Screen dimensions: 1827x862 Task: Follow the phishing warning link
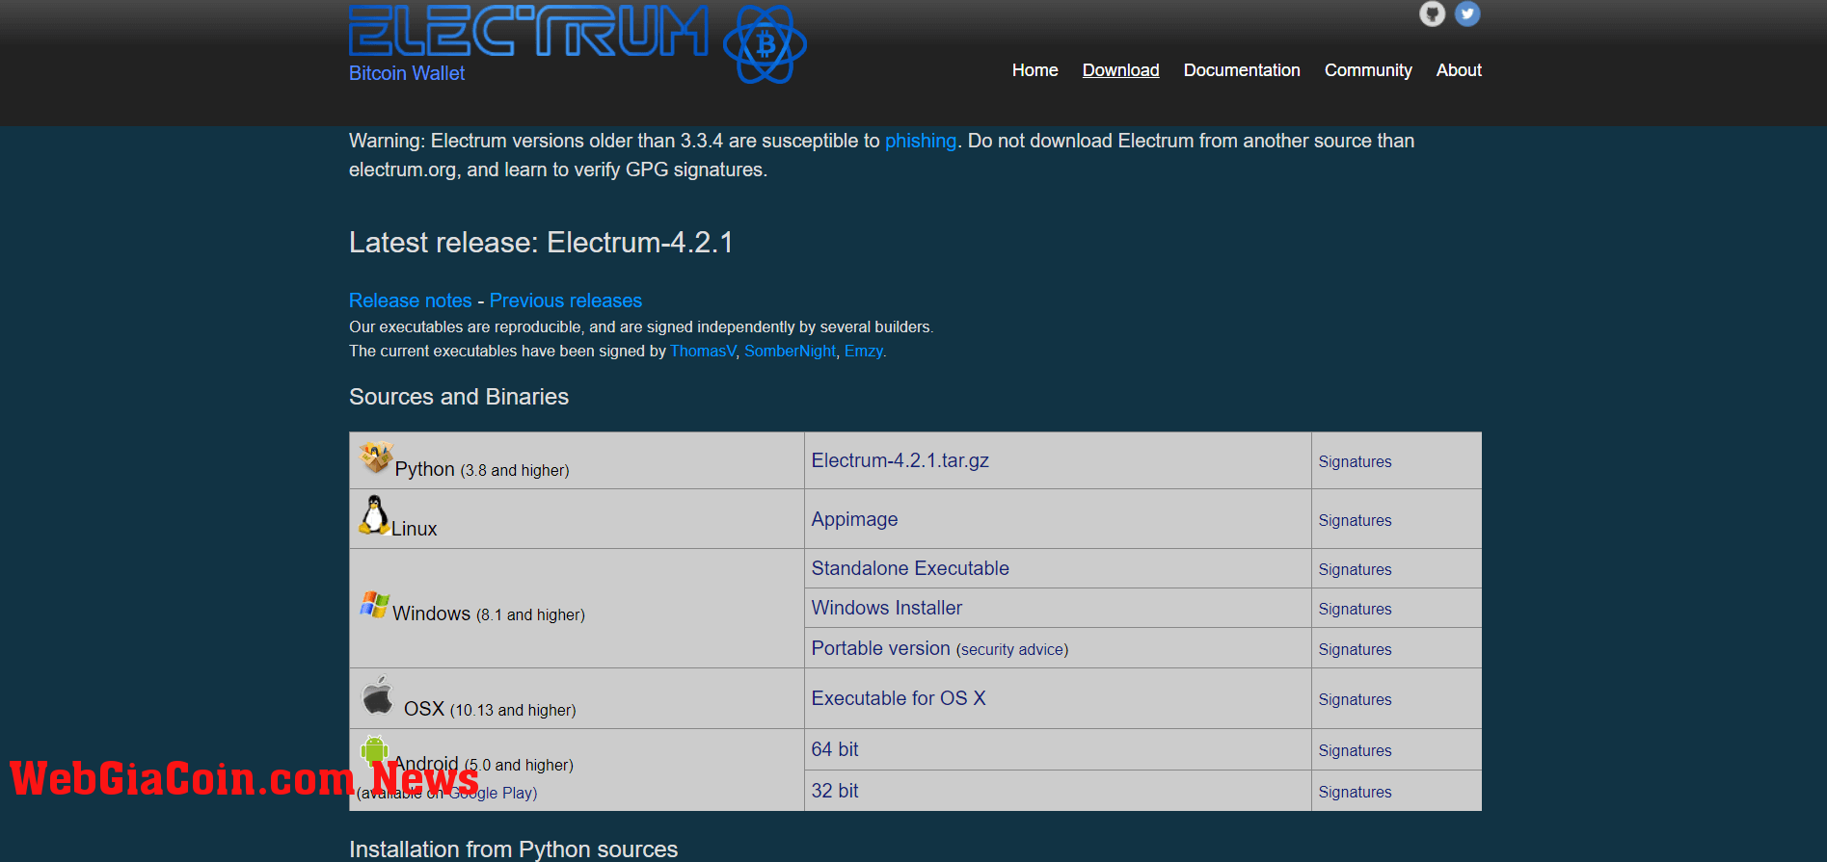click(921, 141)
